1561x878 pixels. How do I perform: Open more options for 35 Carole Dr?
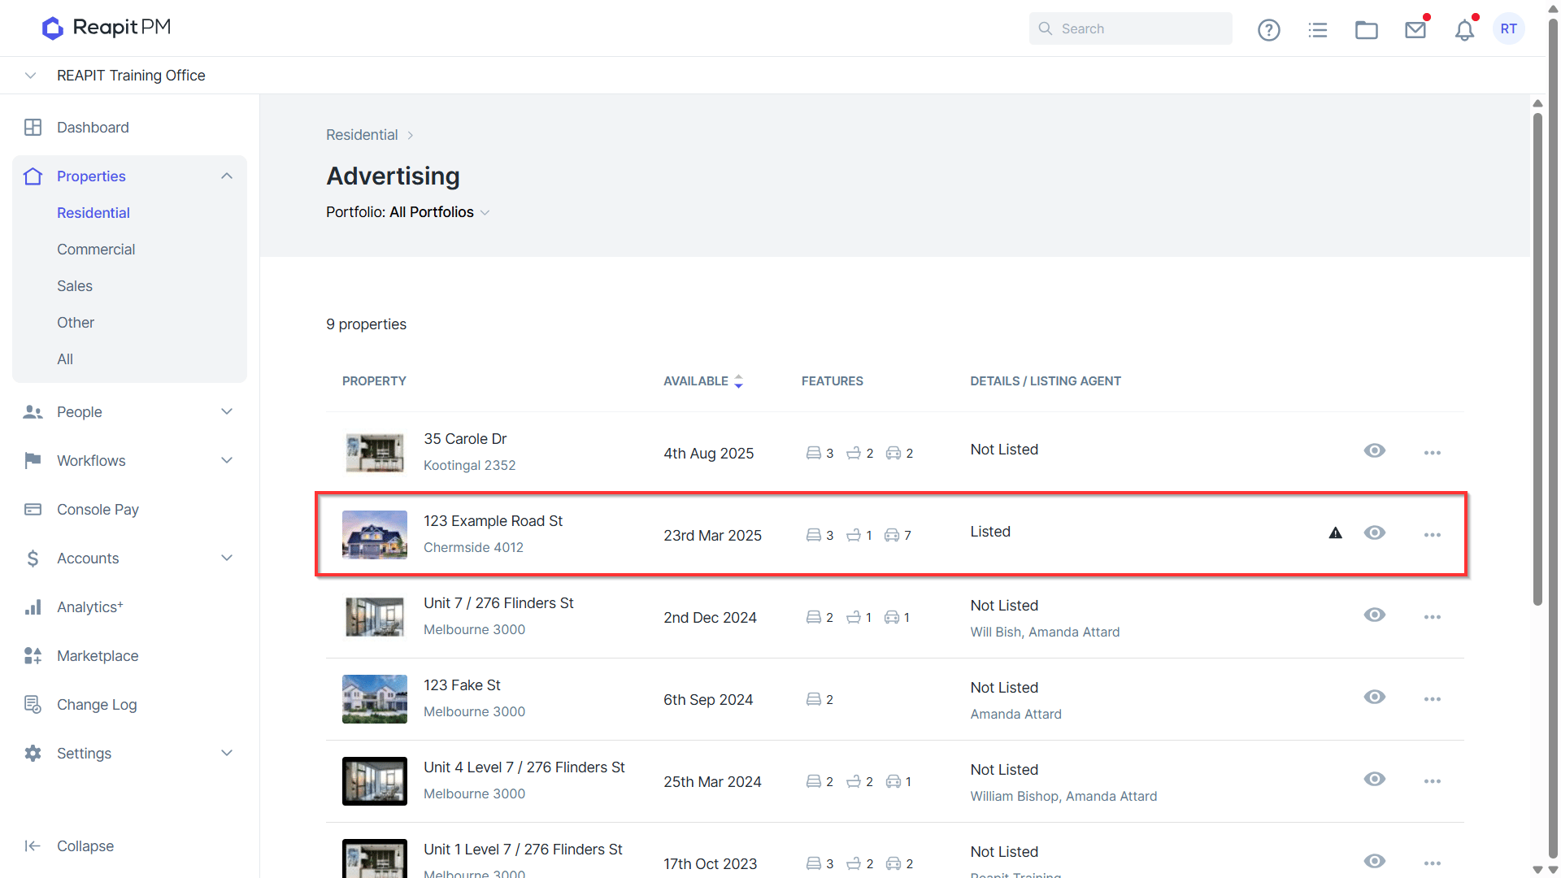coord(1432,453)
